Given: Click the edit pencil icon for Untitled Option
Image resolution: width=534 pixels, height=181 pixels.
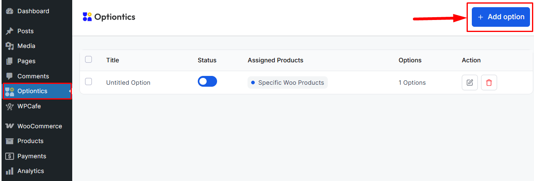Looking at the screenshot, I should pyautogui.click(x=469, y=83).
